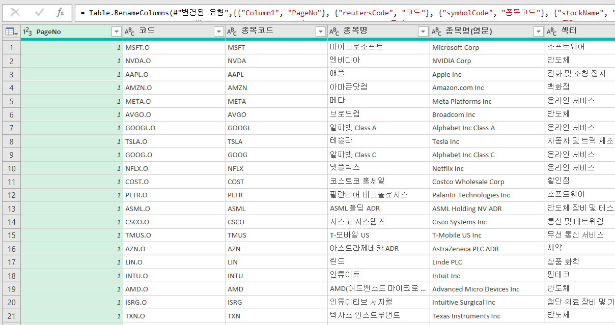Viewport: 615px width, 325px height.
Task: Expand the 종목코드 column filter dropdown
Action: point(321,32)
